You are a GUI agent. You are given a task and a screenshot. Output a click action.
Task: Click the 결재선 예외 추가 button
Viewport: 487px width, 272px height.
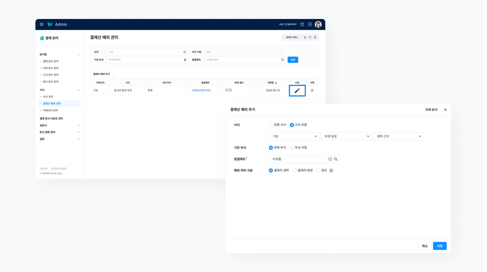pyautogui.click(x=101, y=74)
